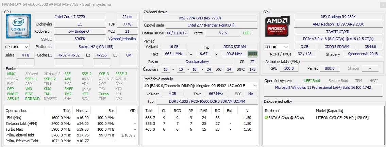Select the LITEON CV3-CE128-HP drive entry
The image size is (386, 147).
(342, 118)
